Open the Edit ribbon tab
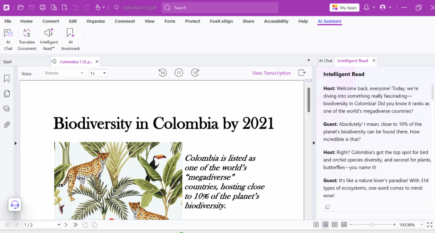This screenshot has width=435, height=233. click(73, 21)
